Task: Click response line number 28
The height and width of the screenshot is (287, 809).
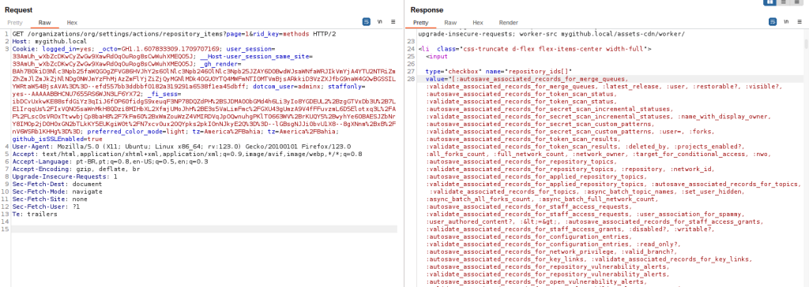Action: click(x=411, y=79)
